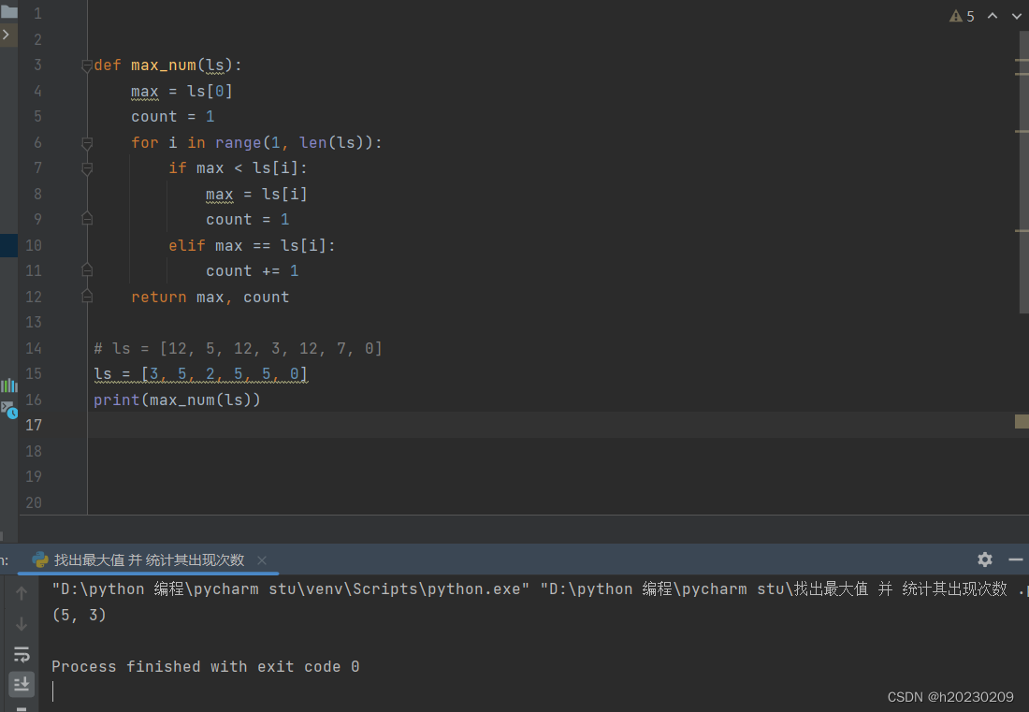Click the colorful Structure tool window icon
1029x712 pixels.
tap(9, 384)
